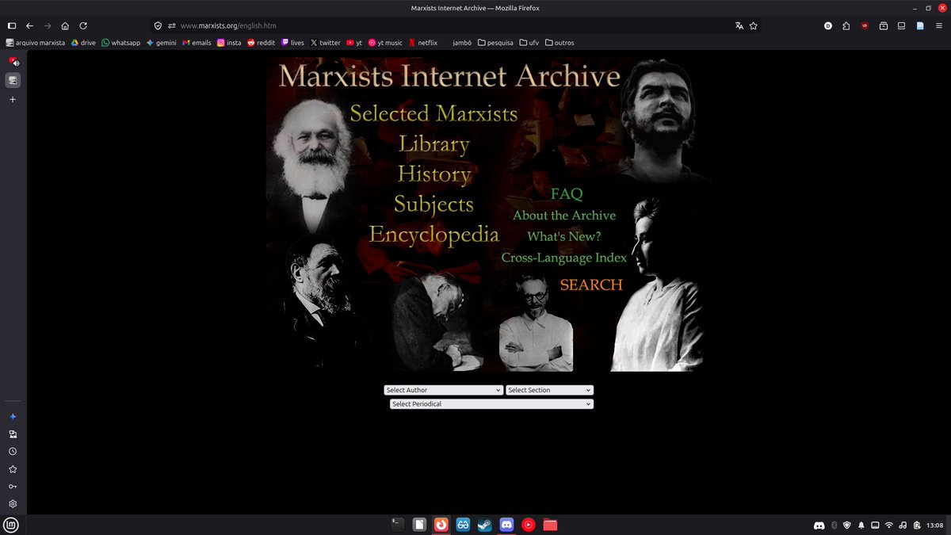
Task: Open the Extensions puzzle icon
Action: pyautogui.click(x=846, y=25)
